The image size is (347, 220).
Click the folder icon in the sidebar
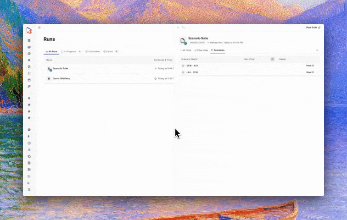tap(29, 47)
